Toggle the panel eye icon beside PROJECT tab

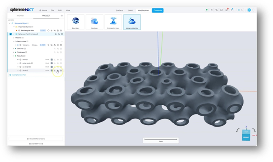(62, 16)
